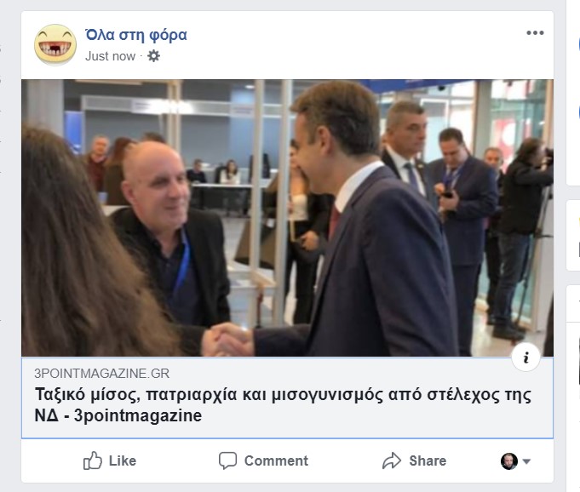Click the Comment button text

(276, 461)
